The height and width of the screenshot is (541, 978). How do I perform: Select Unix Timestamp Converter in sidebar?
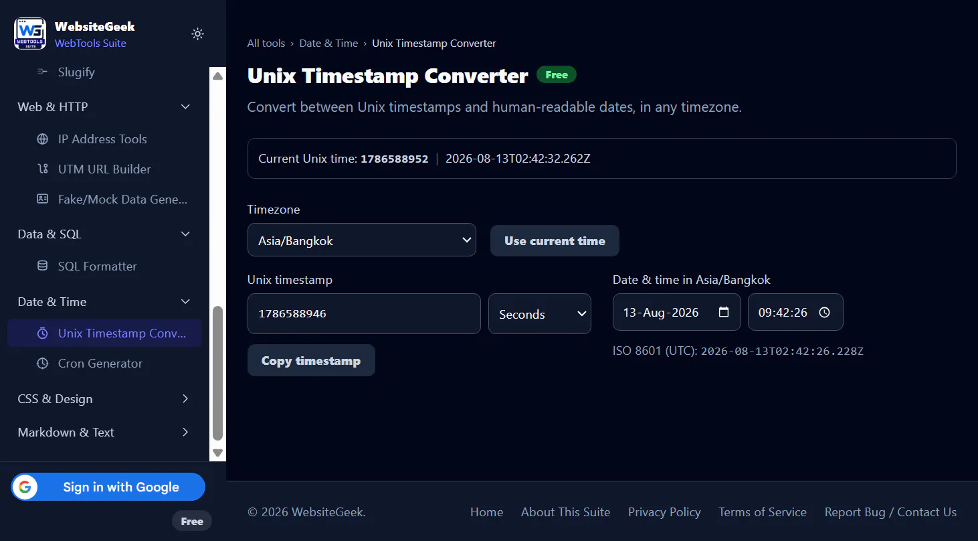104,333
